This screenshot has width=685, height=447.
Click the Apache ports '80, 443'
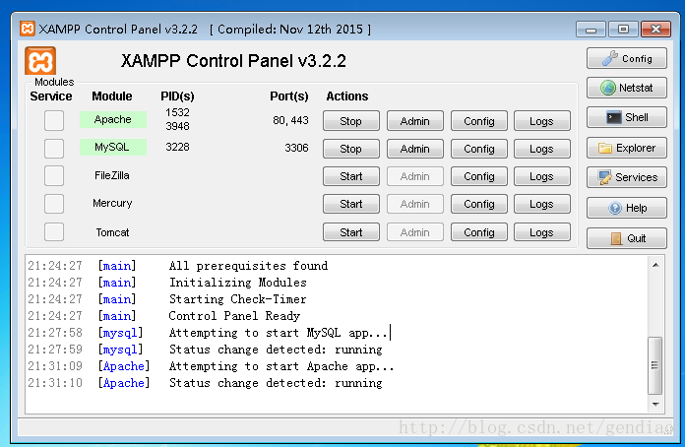tap(290, 120)
